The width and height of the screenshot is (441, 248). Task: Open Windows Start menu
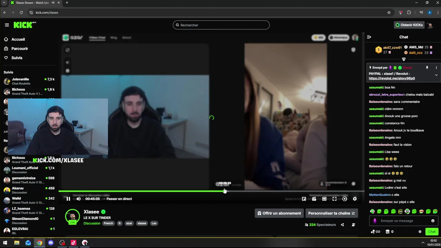point(5,243)
